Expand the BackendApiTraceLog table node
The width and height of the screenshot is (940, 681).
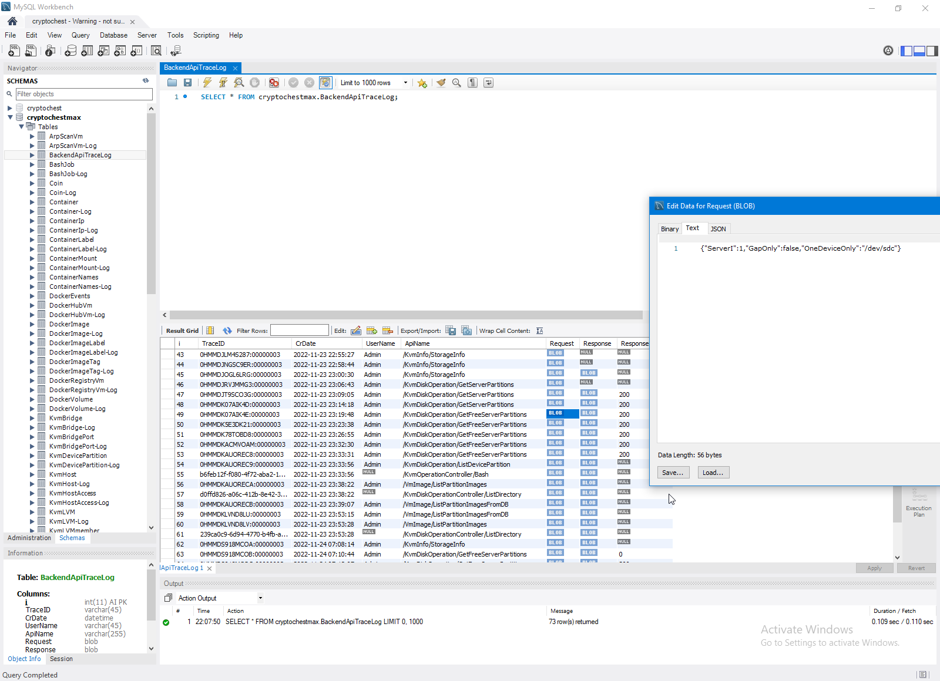pos(32,155)
